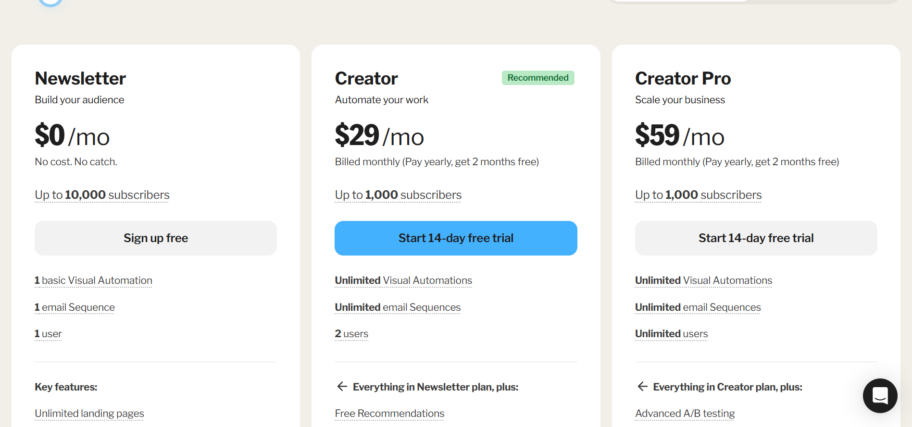Click 'Advanced A/B testing' feature link
Viewport: 912px width, 427px height.
(x=685, y=414)
